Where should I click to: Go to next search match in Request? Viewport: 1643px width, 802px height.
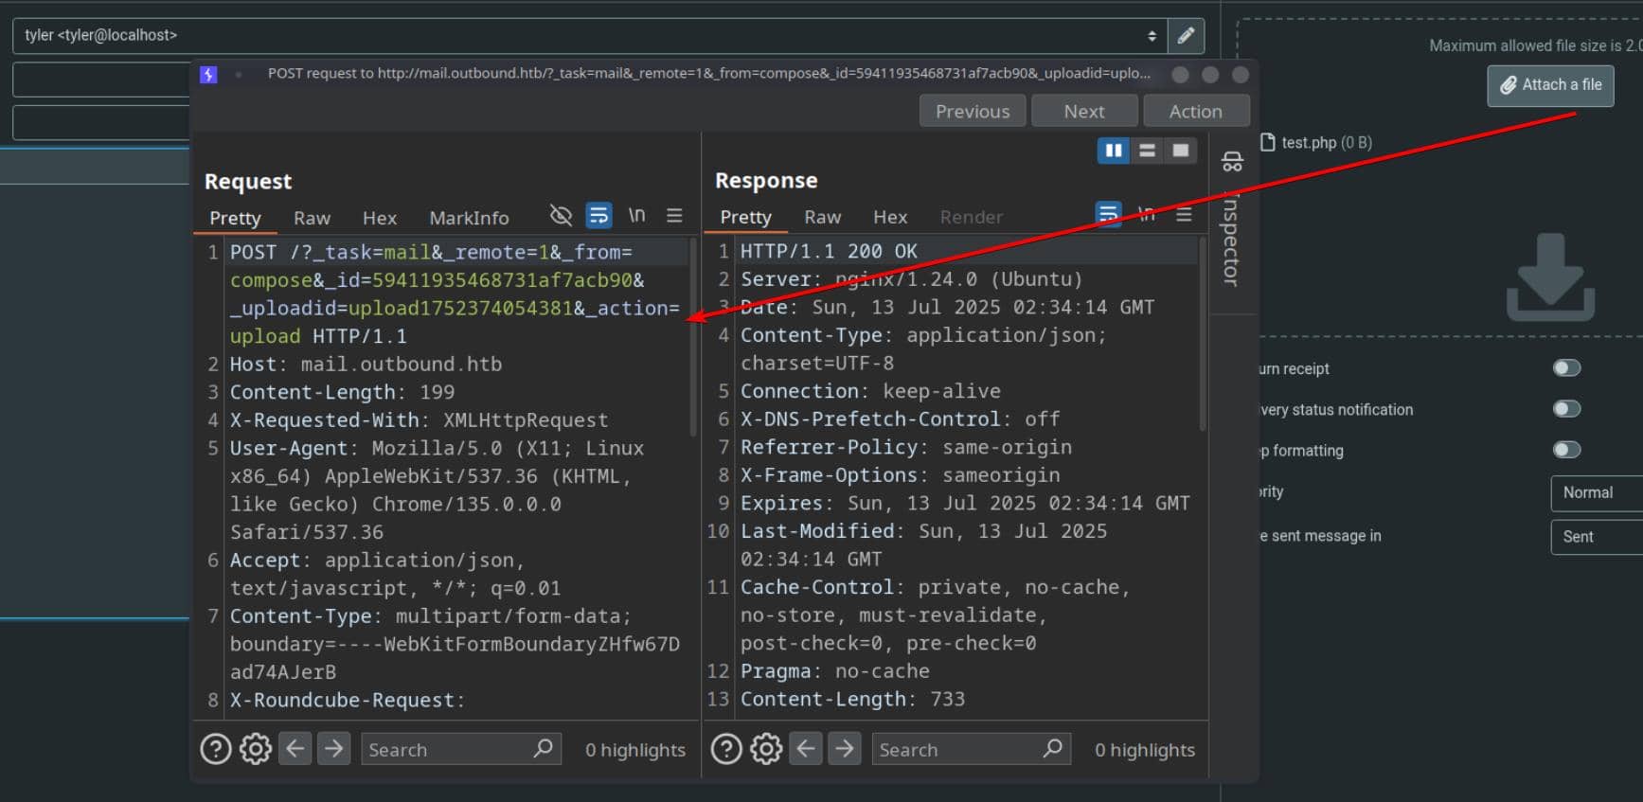[333, 749]
